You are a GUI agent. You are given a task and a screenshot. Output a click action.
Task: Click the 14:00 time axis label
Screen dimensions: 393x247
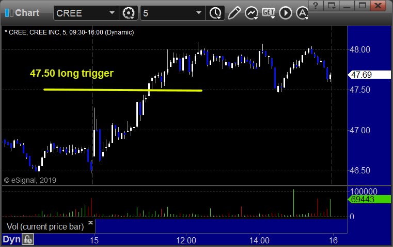pos(259,240)
